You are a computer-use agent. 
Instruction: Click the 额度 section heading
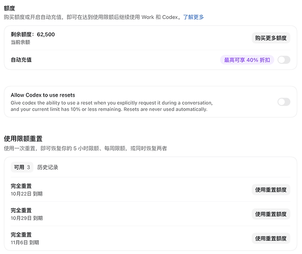10,8
